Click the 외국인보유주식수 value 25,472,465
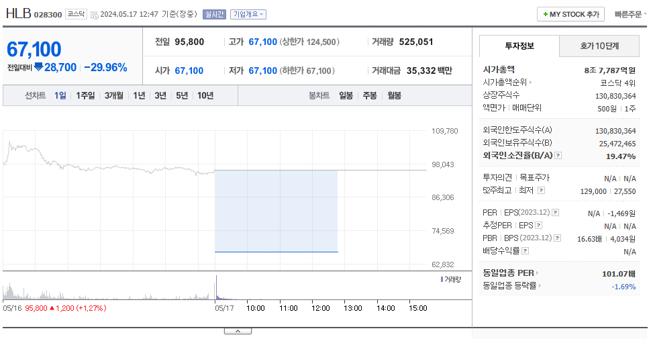The height and width of the screenshot is (339, 651). (x=617, y=144)
